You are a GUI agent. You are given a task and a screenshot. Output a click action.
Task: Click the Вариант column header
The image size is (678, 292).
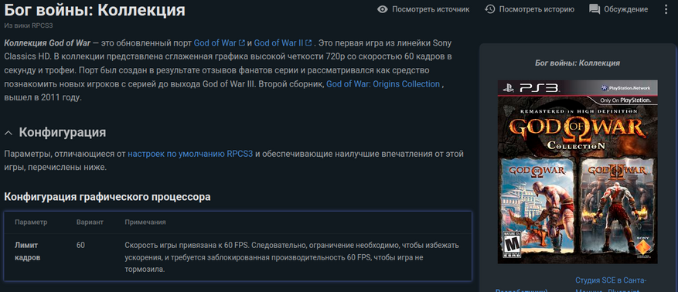pos(90,222)
